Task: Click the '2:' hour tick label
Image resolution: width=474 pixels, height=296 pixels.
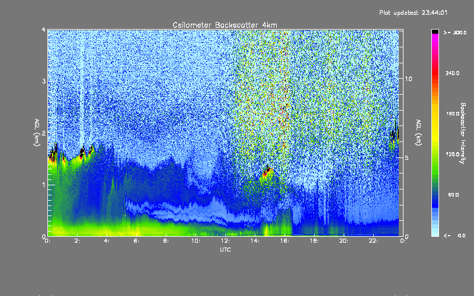Action: [x=77, y=241]
